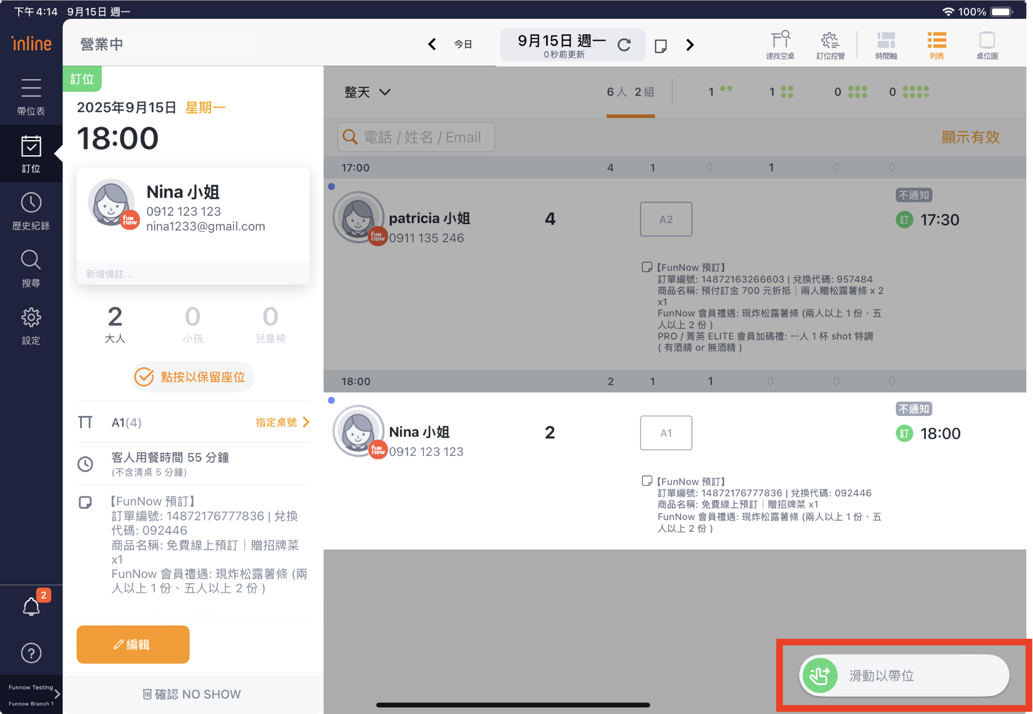The height and width of the screenshot is (714, 1033).
Task: Open 訂位控管 reservation control icon
Action: 830,41
